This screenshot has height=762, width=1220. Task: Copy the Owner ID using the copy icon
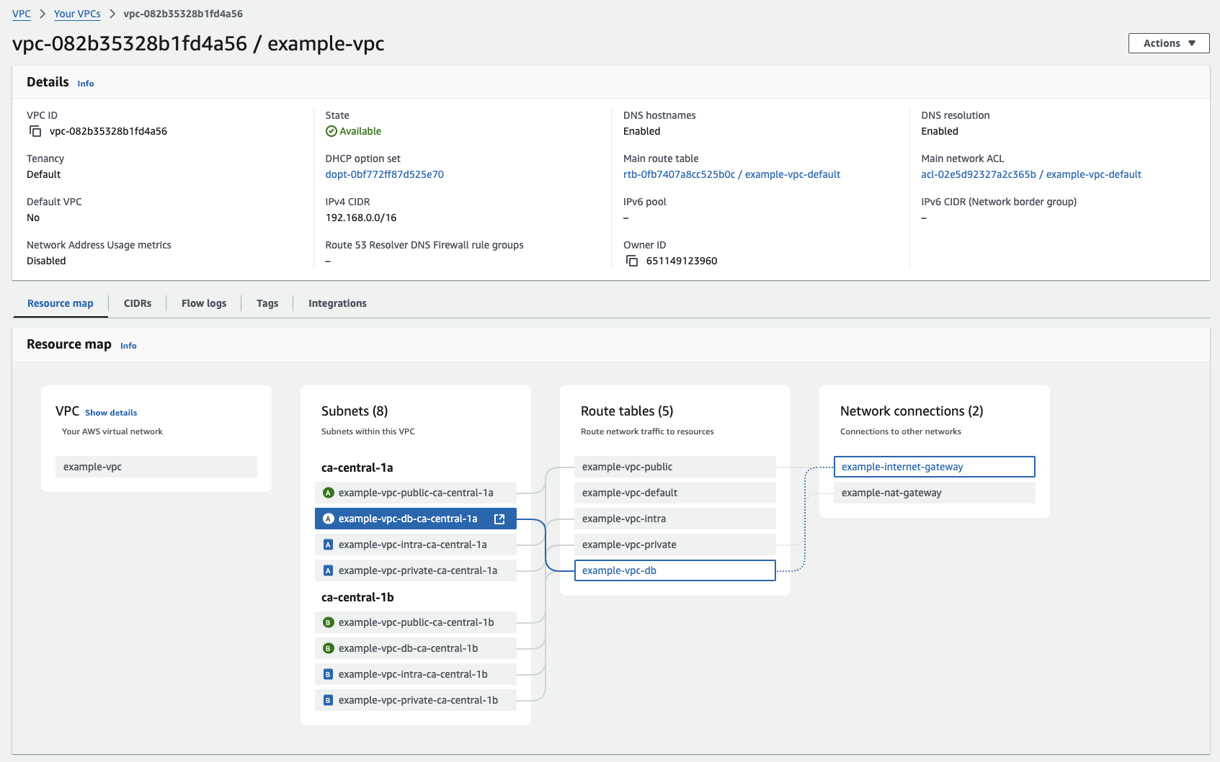(x=631, y=261)
